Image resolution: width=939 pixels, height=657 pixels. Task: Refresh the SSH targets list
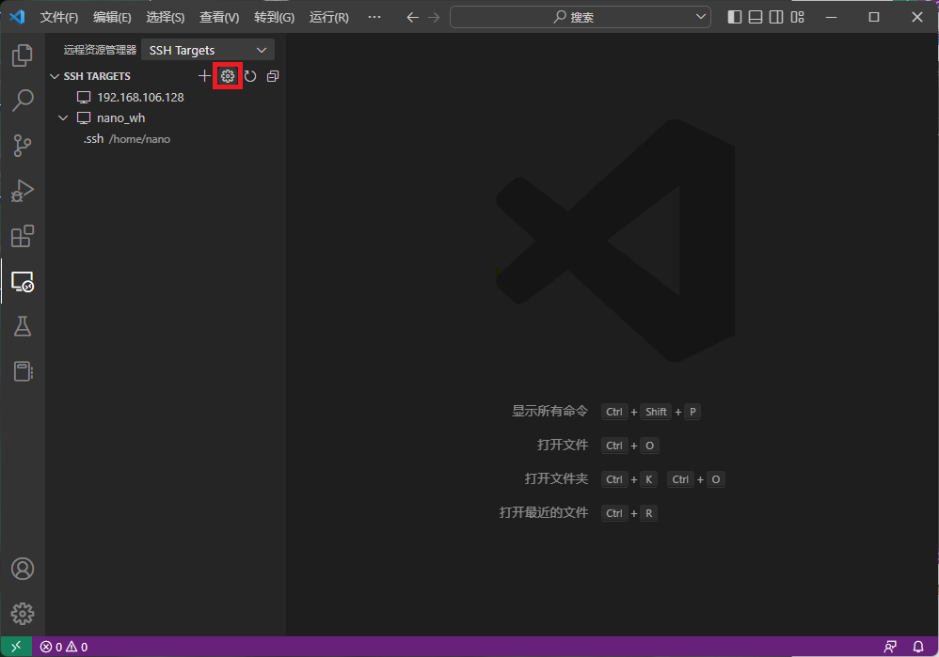[x=250, y=76]
